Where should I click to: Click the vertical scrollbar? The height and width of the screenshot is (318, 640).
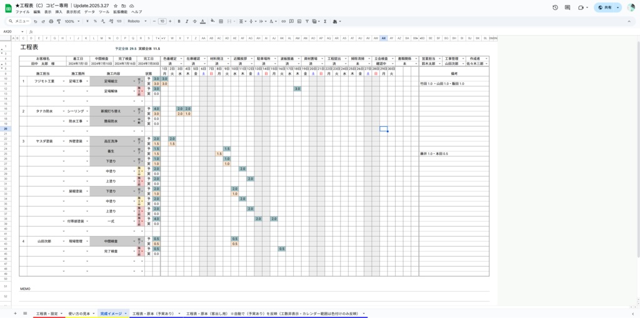[x=638, y=149]
